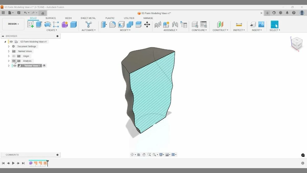307x173 pixels.
Task: Expand the Document Settings tree item
Action: pos(9,46)
